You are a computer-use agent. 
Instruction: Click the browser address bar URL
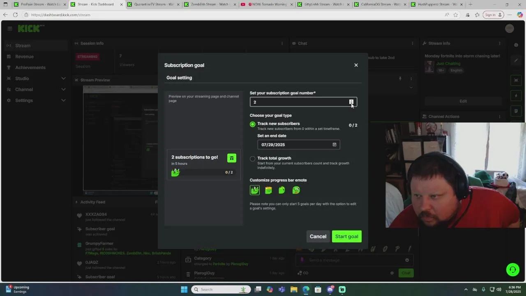point(61,15)
